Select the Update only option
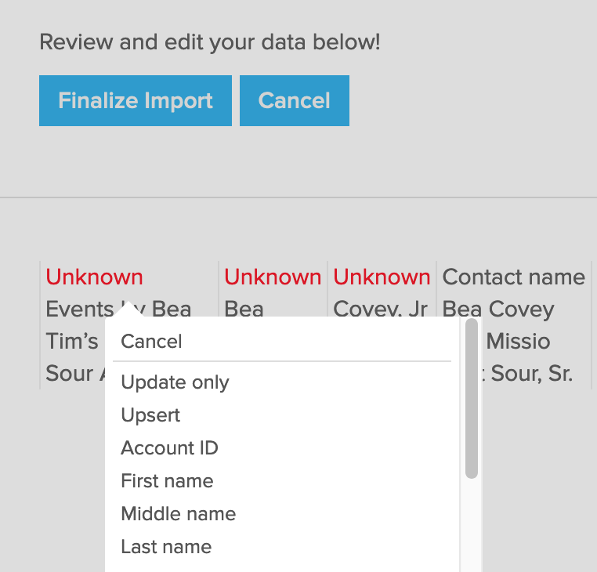The height and width of the screenshot is (572, 597). 175,382
